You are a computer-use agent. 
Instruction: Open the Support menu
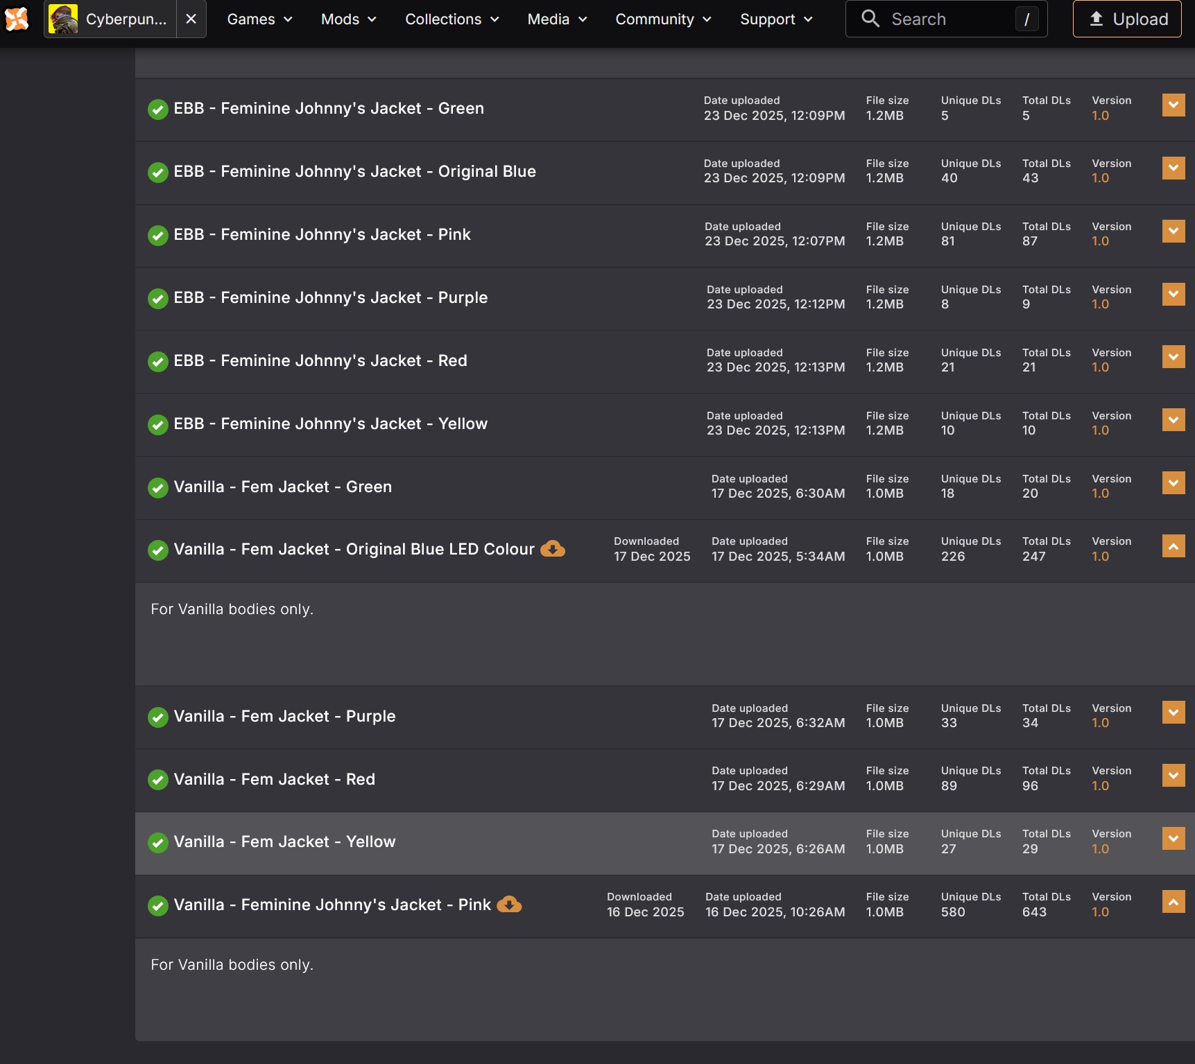[x=776, y=19]
